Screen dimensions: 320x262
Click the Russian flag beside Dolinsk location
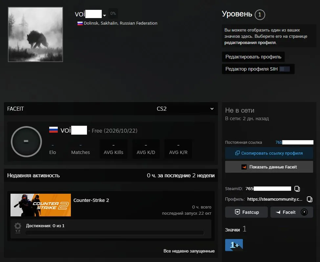(80, 23)
